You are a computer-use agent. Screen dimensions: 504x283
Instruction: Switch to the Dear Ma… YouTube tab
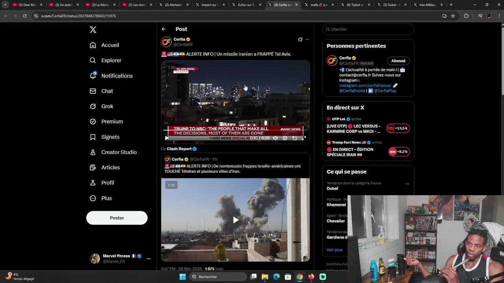click(28, 5)
